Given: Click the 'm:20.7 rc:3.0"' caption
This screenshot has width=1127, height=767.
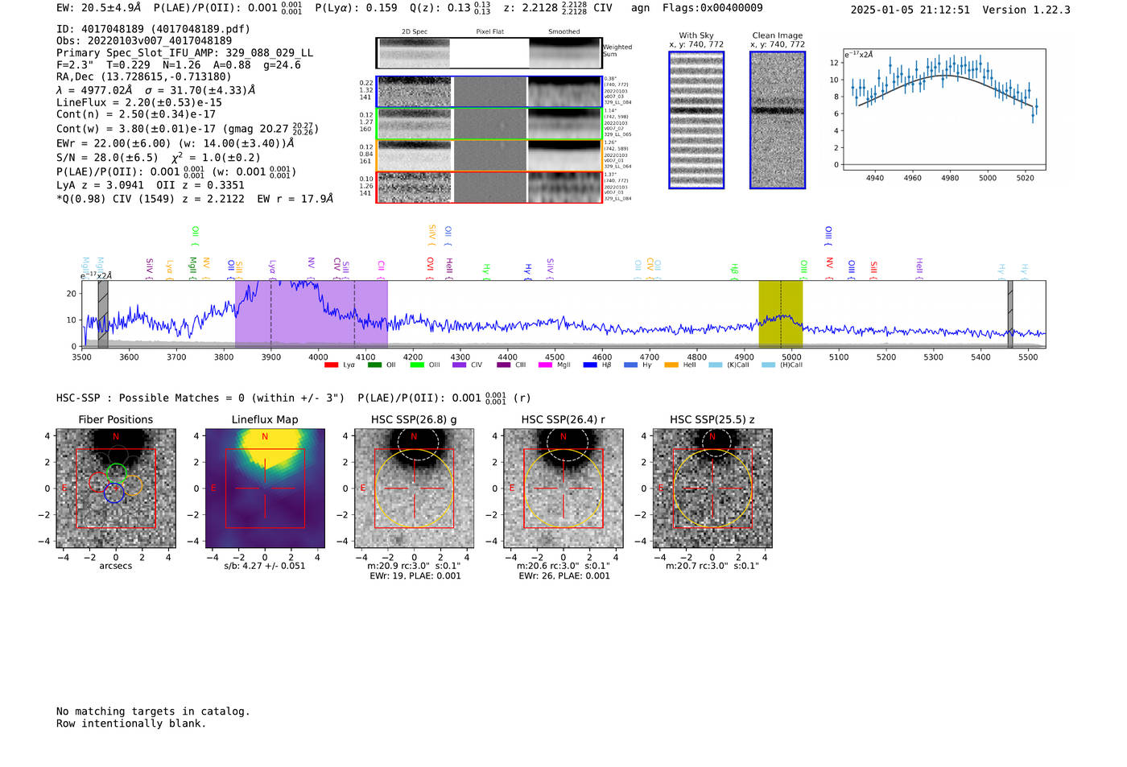Looking at the screenshot, I should 712,566.
